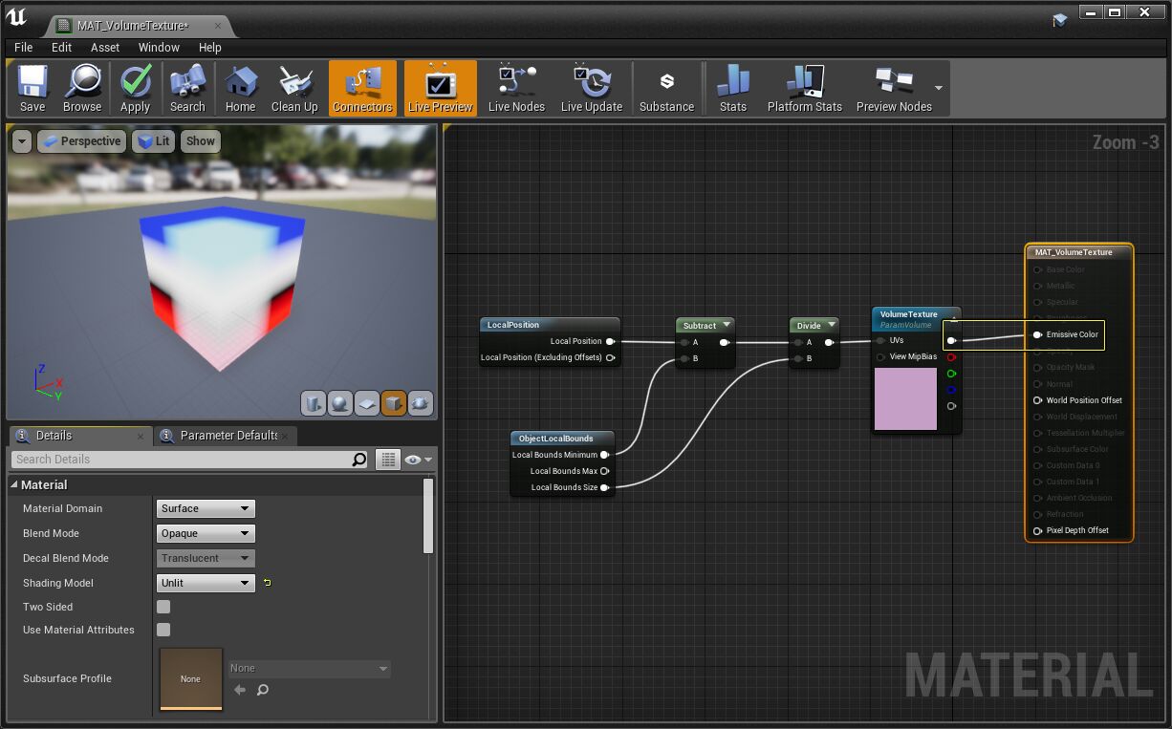This screenshot has height=729, width=1172.
Task: Click the Show viewport button
Action: click(201, 141)
